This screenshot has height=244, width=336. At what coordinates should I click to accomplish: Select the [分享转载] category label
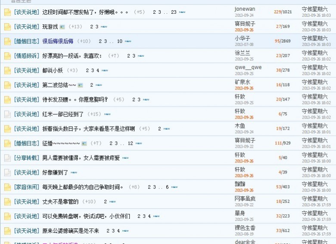pyautogui.click(x=27, y=158)
